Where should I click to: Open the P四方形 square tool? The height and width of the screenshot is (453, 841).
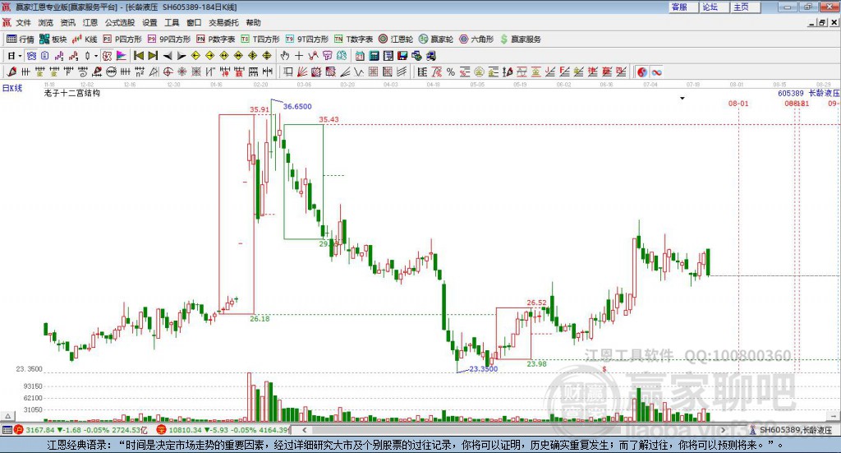coord(122,39)
